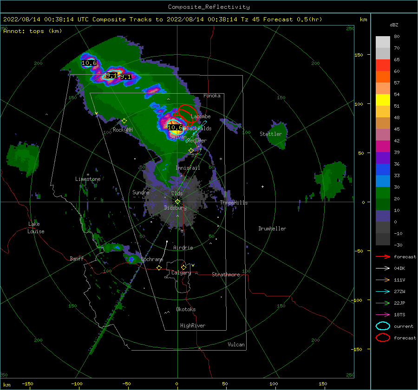This screenshot has width=418, height=390.
Task: Click the Composite_Reflectivity title
Action: coord(209,7)
